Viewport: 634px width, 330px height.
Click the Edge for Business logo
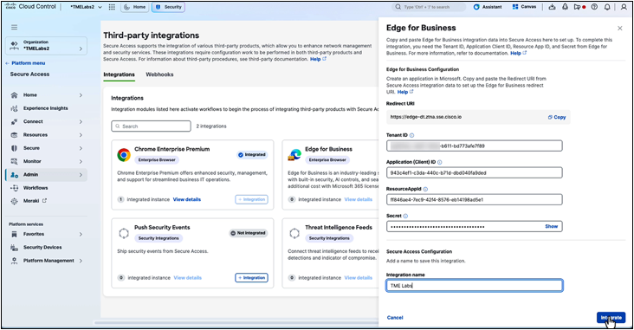294,155
